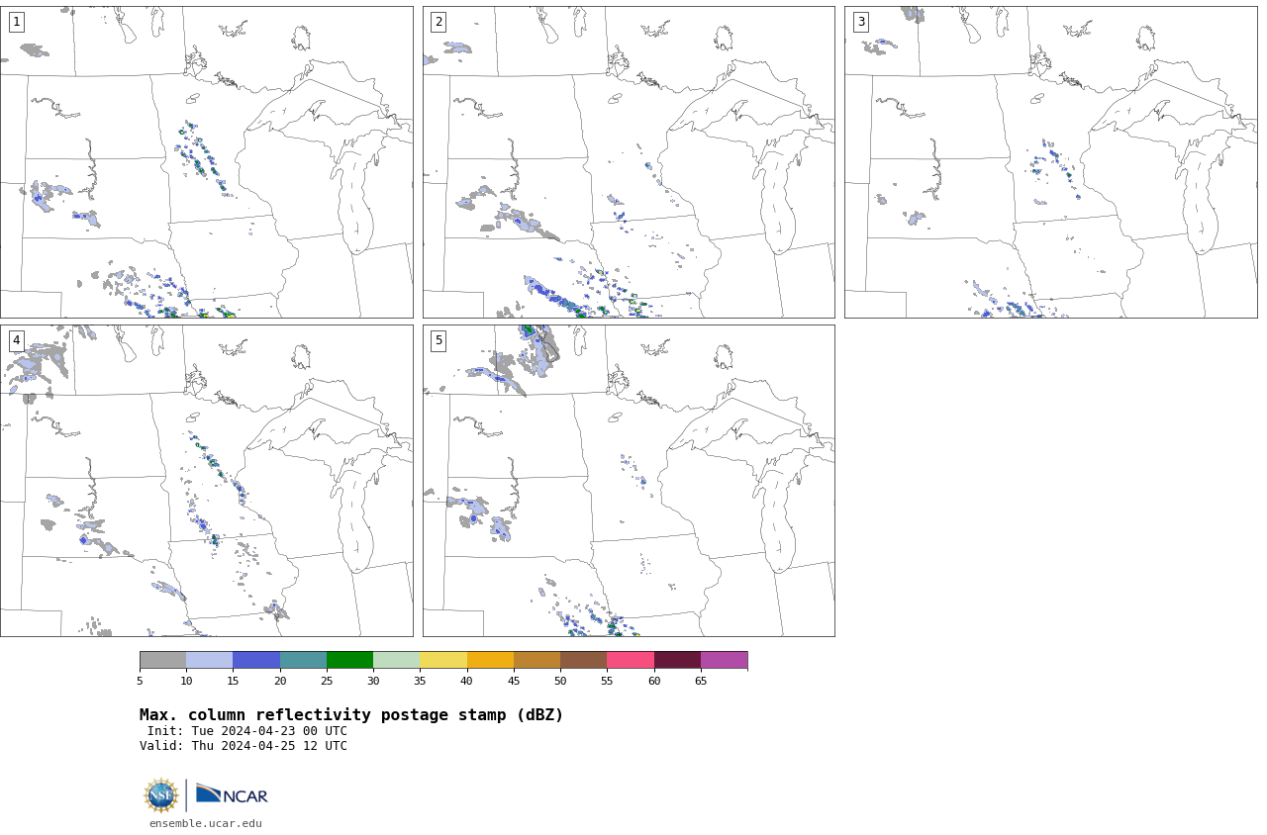Click the pink 55-60 dBZ swatch

[631, 660]
